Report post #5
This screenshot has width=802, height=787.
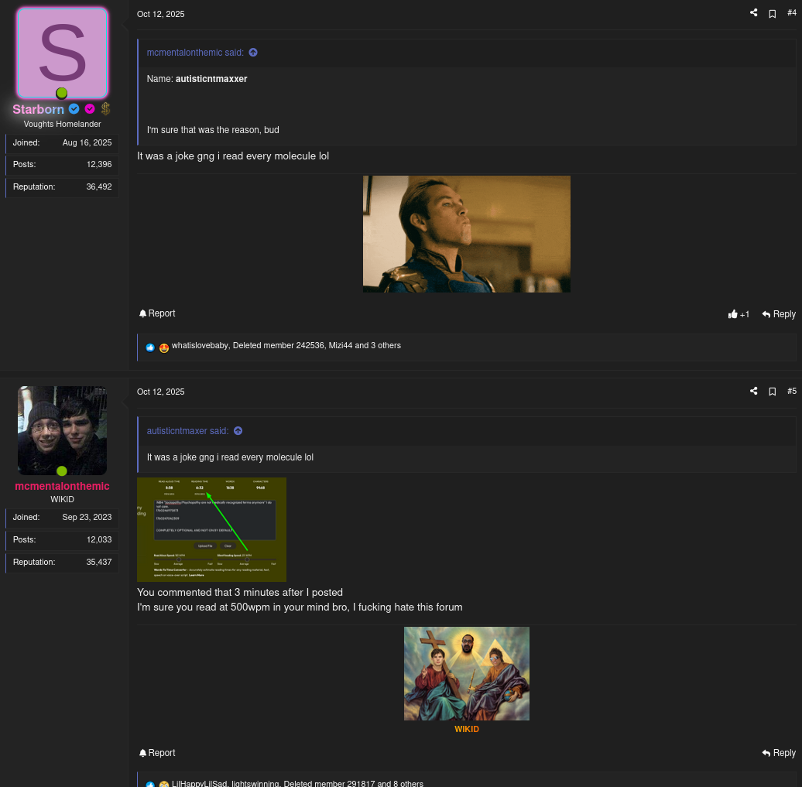[x=157, y=753]
